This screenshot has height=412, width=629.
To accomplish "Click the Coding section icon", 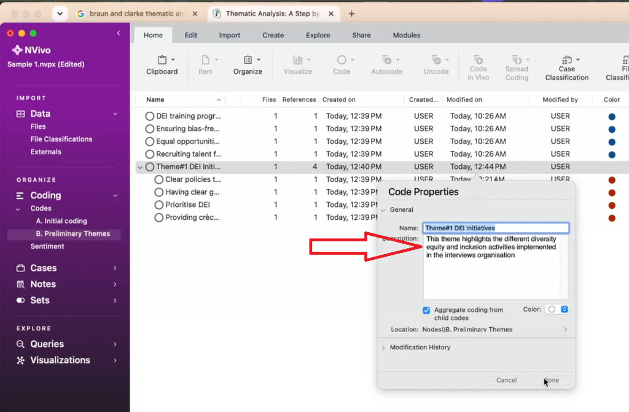I will (20, 196).
